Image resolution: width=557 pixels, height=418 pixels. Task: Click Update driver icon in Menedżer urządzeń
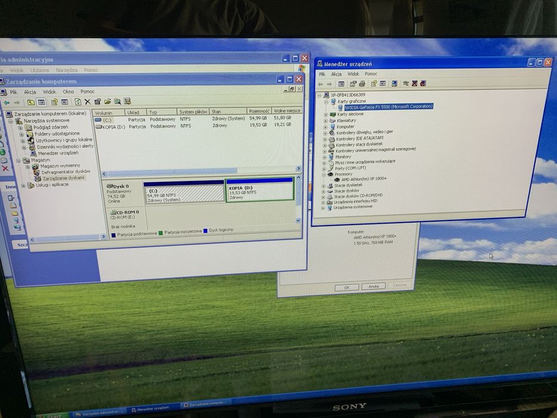click(x=406, y=84)
